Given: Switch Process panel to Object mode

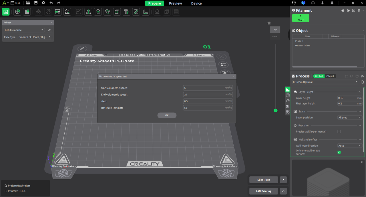Looking at the screenshot, I should 330,76.
